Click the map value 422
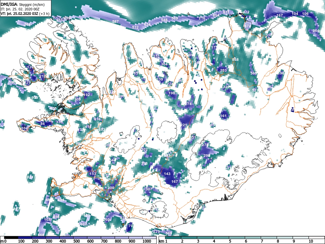 click(246, 12)
